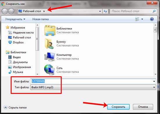The height and width of the screenshot is (114, 160).
Task: Click the Forward navigation arrow button
Action: pos(11,11)
